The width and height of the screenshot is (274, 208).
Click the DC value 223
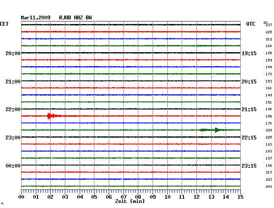pos(269,179)
